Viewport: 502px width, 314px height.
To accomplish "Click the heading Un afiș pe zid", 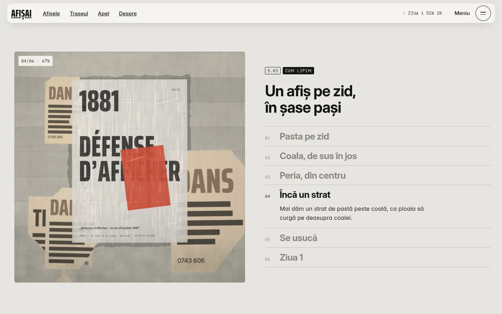I will (x=310, y=99).
